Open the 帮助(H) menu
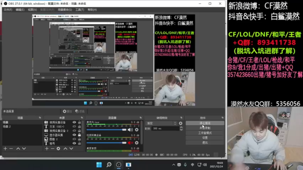 click(x=92, y=10)
